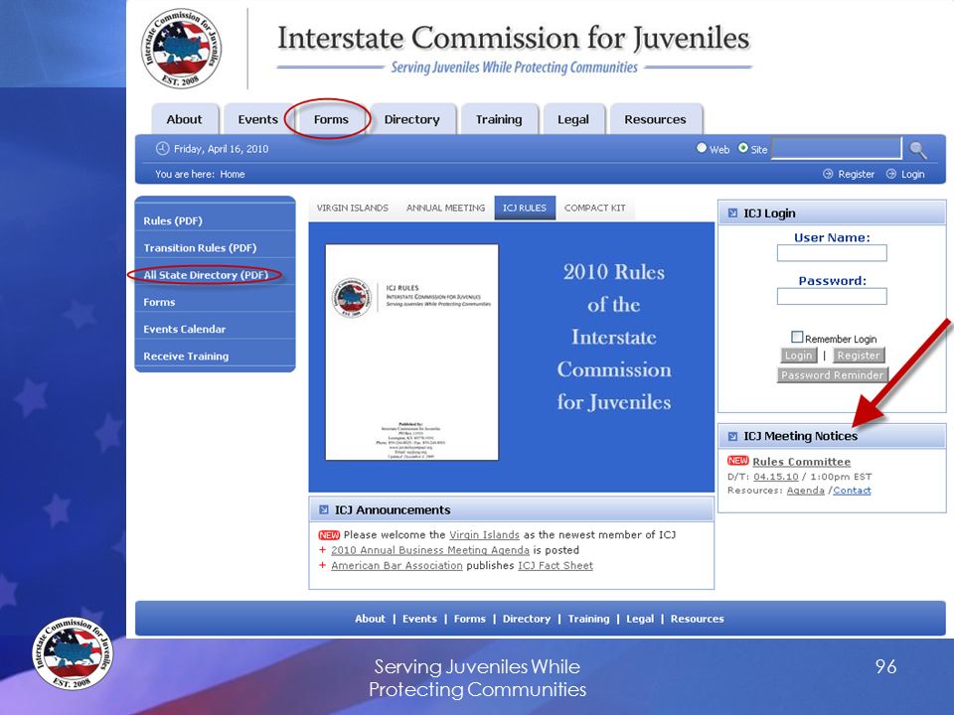
Task: Click the plus icon beside the 2010 Annual Business Meeting Agenda
Action: (x=322, y=550)
